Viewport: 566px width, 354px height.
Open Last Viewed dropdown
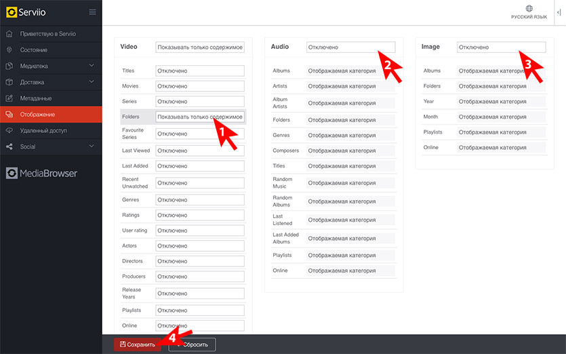click(x=200, y=151)
